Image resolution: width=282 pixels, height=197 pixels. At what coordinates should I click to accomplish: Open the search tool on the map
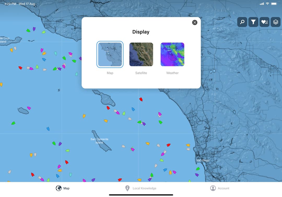click(x=242, y=22)
